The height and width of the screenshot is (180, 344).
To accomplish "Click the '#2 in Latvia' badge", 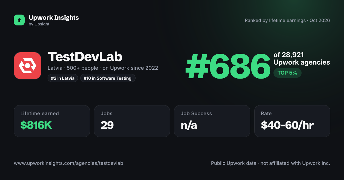I will click(63, 78).
